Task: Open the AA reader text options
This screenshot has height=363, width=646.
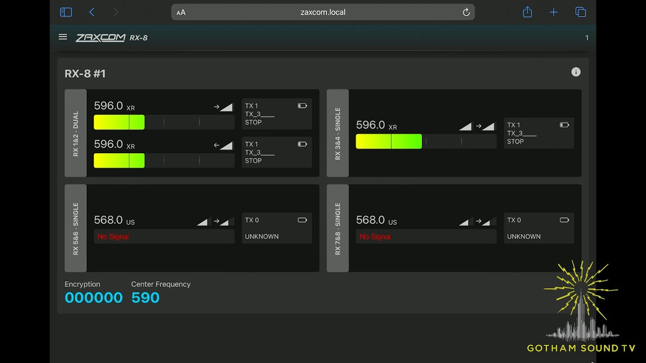Action: point(181,13)
